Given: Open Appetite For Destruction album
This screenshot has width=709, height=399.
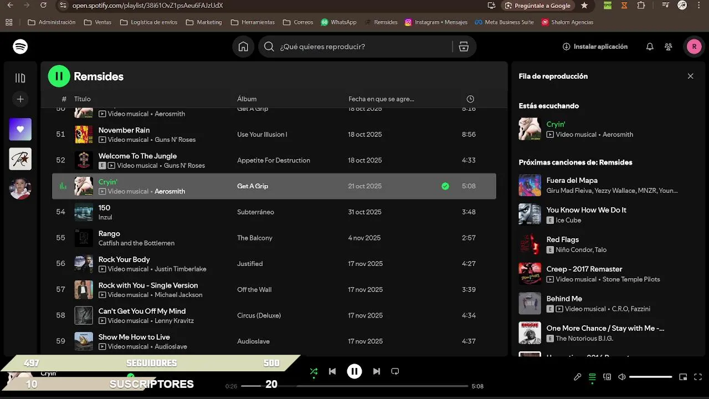Looking at the screenshot, I should tap(274, 160).
